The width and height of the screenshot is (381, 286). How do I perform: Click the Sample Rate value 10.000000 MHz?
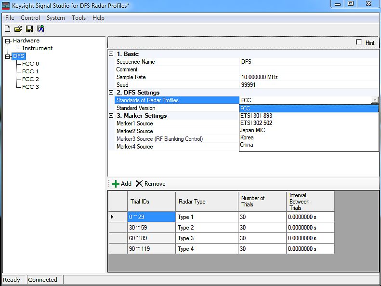309,77
